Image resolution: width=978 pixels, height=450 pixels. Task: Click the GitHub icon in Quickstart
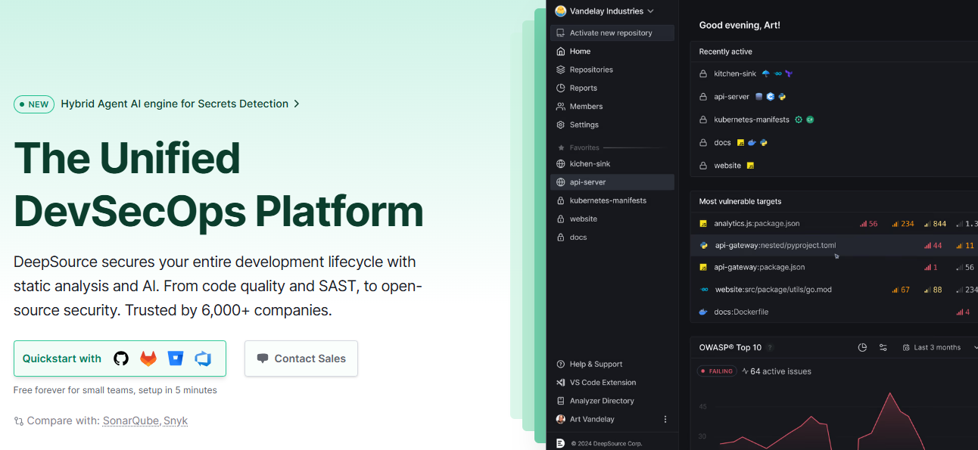121,358
